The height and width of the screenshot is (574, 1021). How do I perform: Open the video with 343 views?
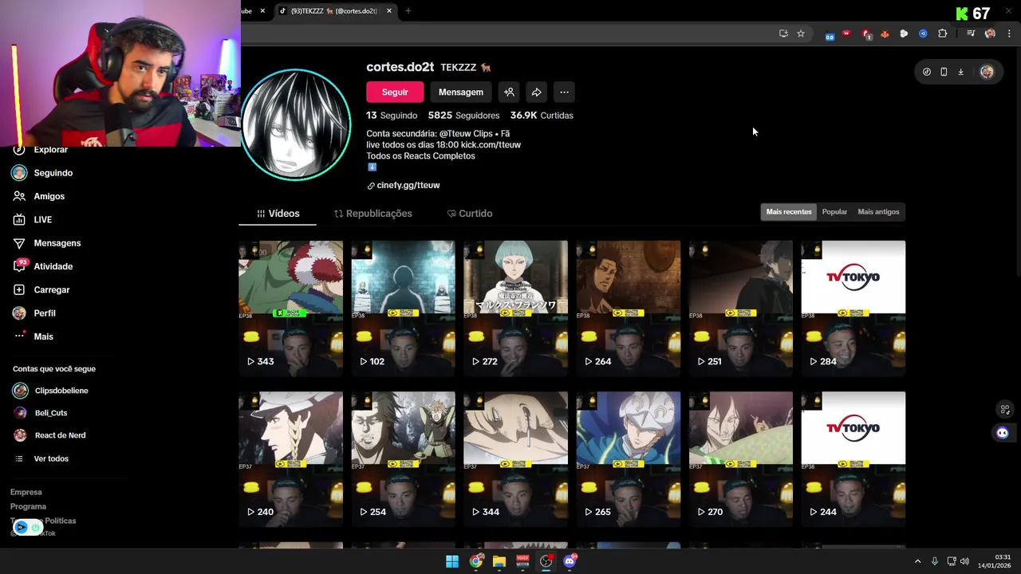coord(290,308)
